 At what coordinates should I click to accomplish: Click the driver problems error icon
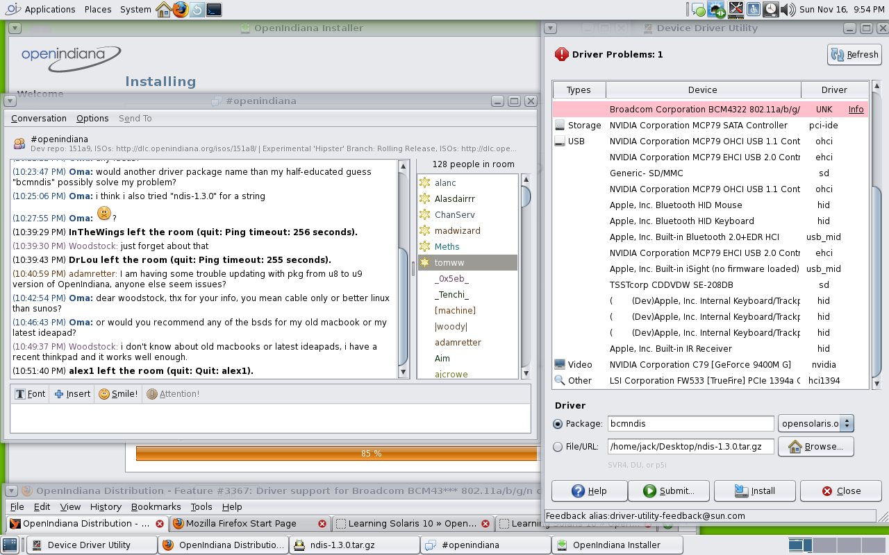point(561,54)
